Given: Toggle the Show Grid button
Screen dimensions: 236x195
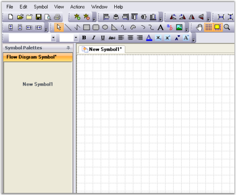Looking at the screenshot, I should (209, 27).
